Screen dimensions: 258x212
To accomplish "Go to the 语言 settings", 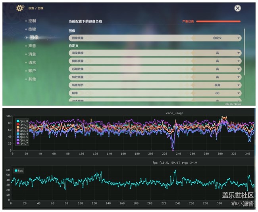I will click(32, 62).
